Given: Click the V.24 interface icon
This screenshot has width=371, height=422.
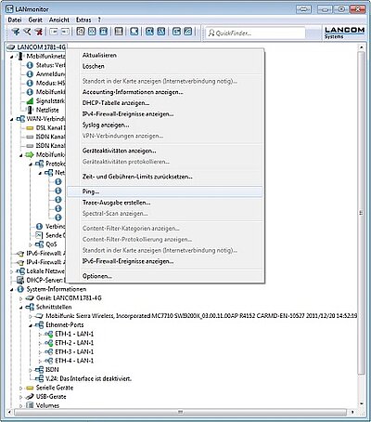Looking at the screenshot, I should point(39,378).
